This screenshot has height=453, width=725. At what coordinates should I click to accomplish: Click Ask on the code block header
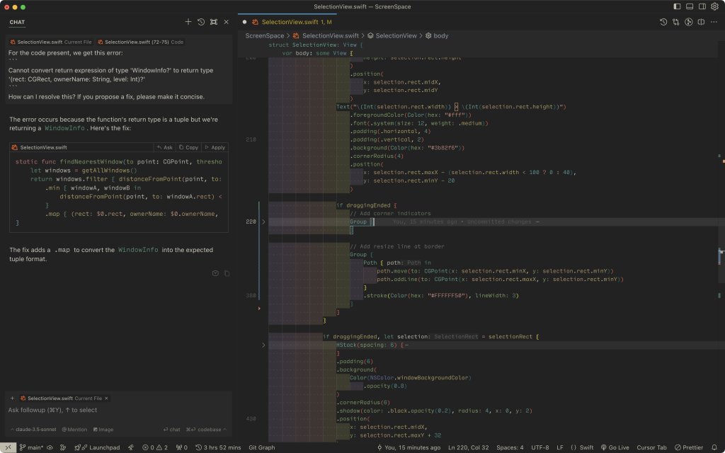pos(164,147)
